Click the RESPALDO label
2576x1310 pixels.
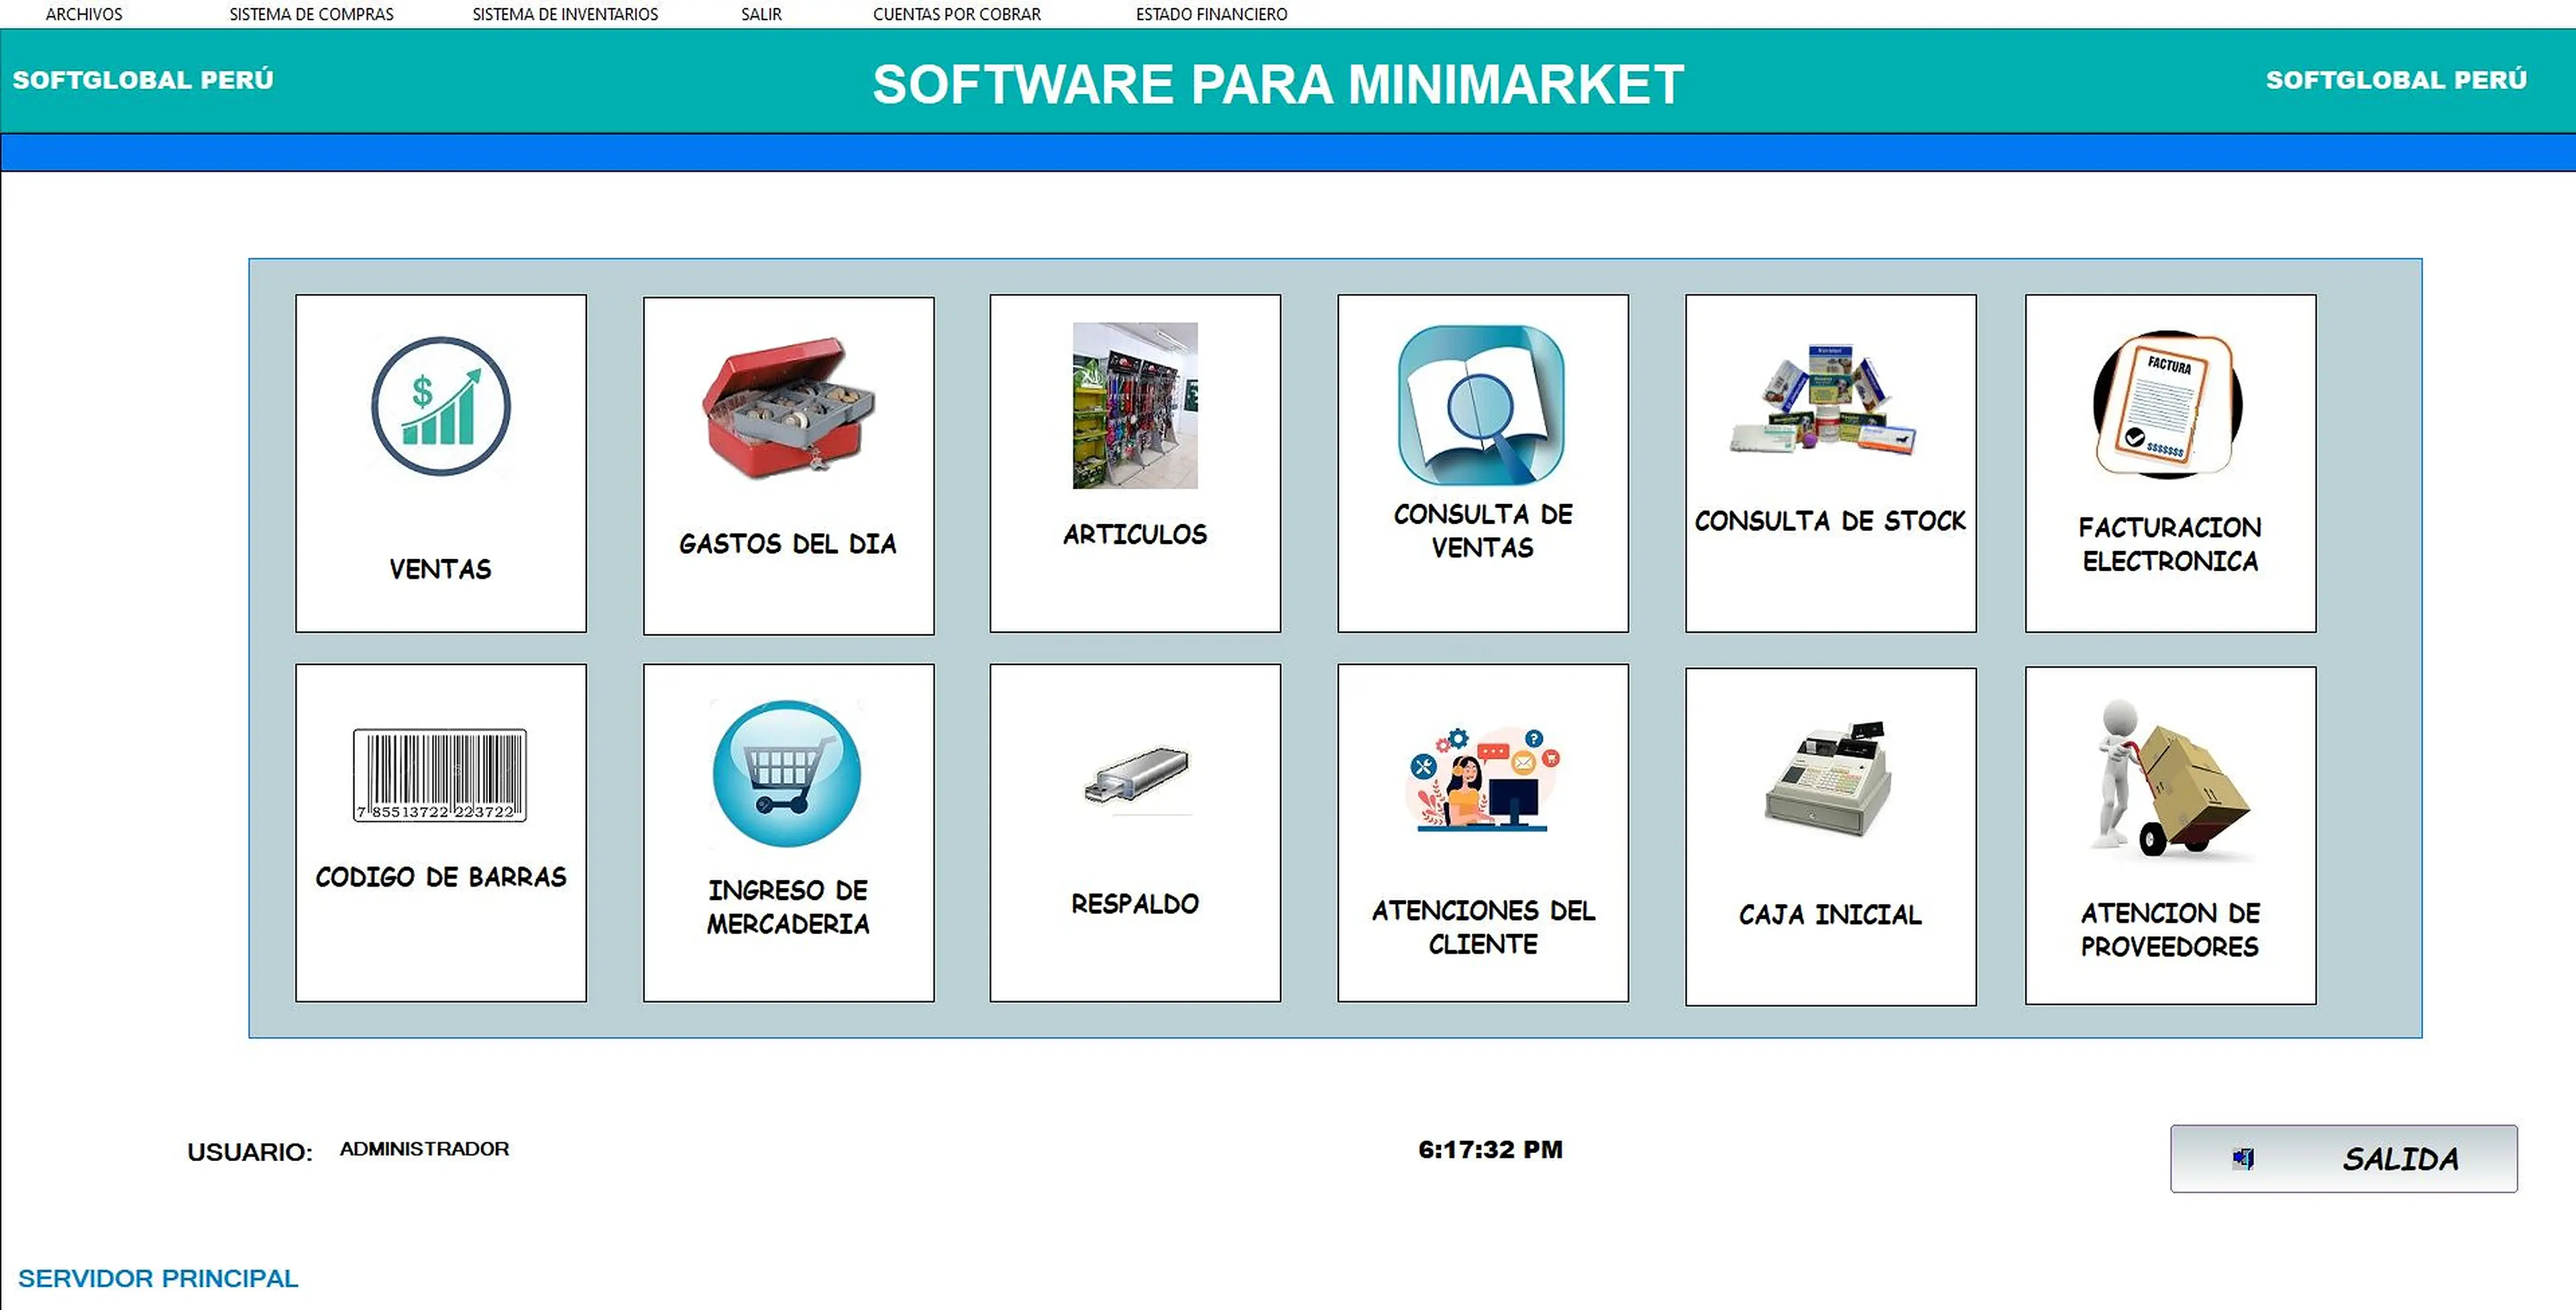pyautogui.click(x=1135, y=904)
